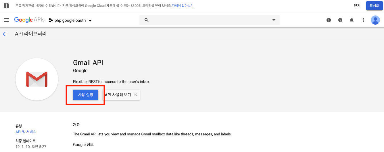Open the 자세히 알아보기 link

coord(183,6)
